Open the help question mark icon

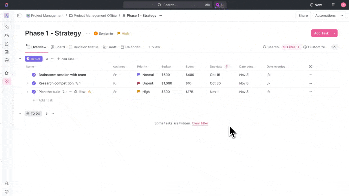[7, 192]
